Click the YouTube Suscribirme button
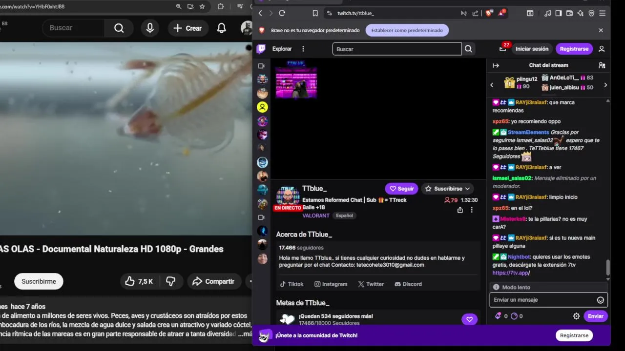 click(x=39, y=281)
